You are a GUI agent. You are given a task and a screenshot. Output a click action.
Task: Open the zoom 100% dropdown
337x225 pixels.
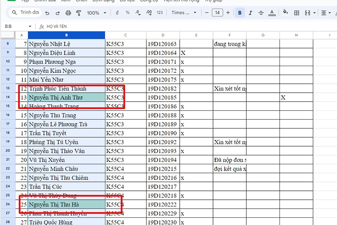tap(97, 13)
